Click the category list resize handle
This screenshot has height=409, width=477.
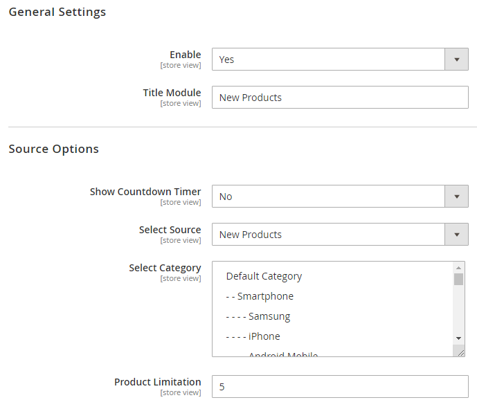coord(460,352)
